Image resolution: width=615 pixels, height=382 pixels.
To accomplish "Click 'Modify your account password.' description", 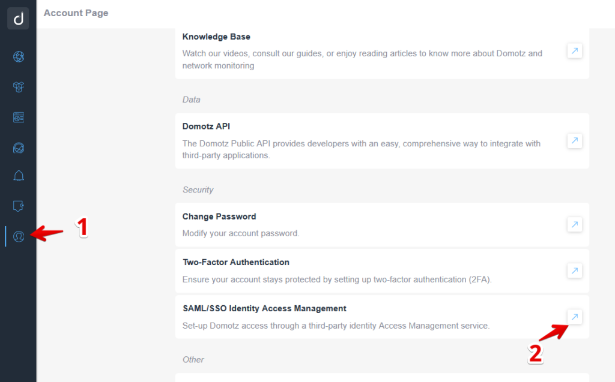I will (x=240, y=233).
